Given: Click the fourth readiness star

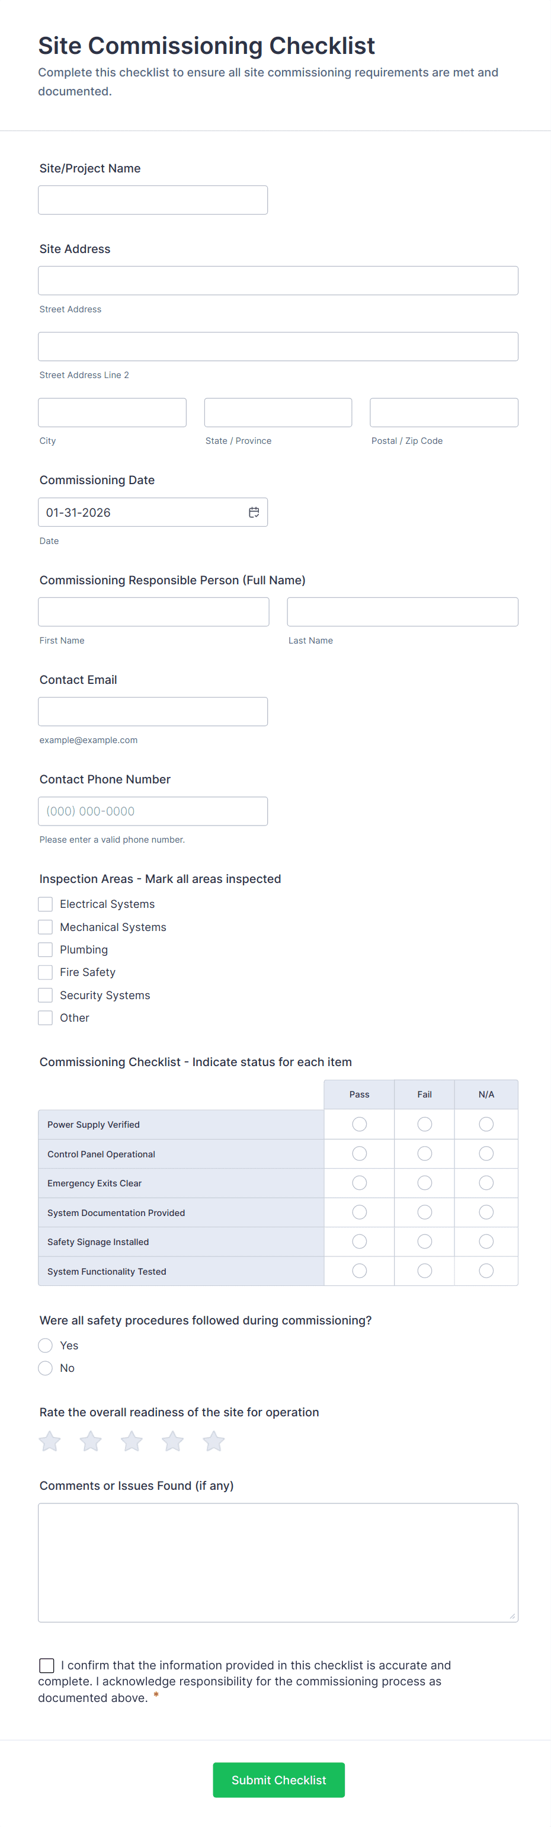Looking at the screenshot, I should pyautogui.click(x=173, y=1441).
